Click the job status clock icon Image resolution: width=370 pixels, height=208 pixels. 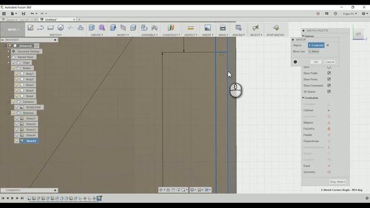335,14
